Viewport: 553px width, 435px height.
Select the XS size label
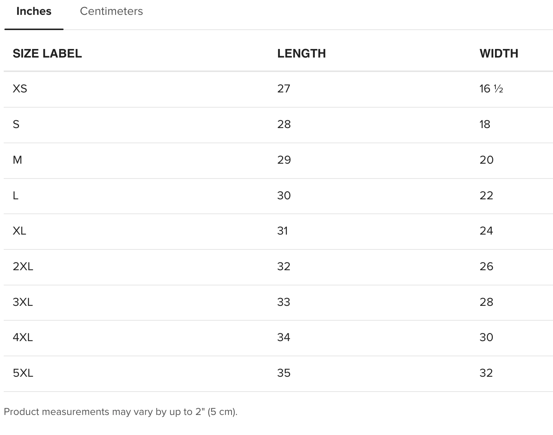[x=20, y=89]
